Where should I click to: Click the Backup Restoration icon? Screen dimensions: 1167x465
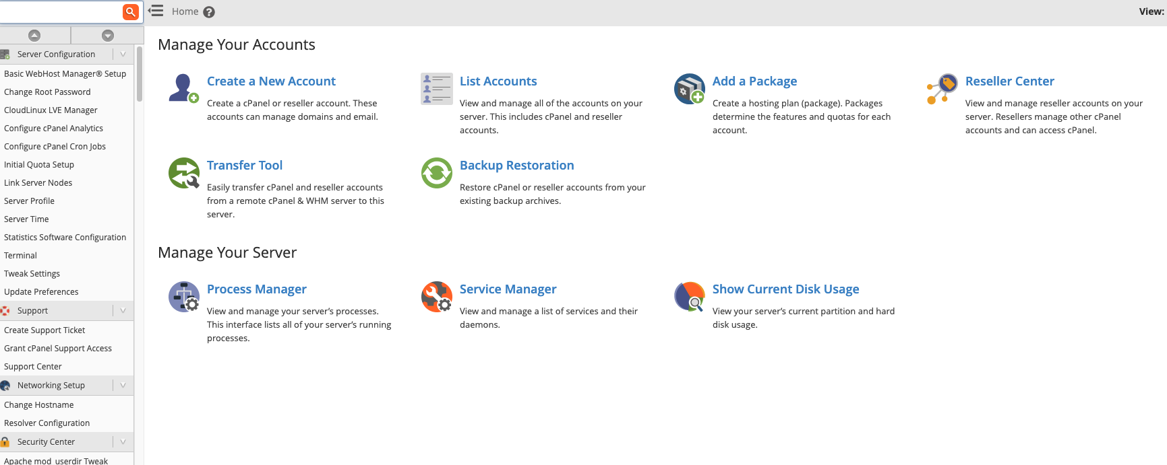pos(437,173)
